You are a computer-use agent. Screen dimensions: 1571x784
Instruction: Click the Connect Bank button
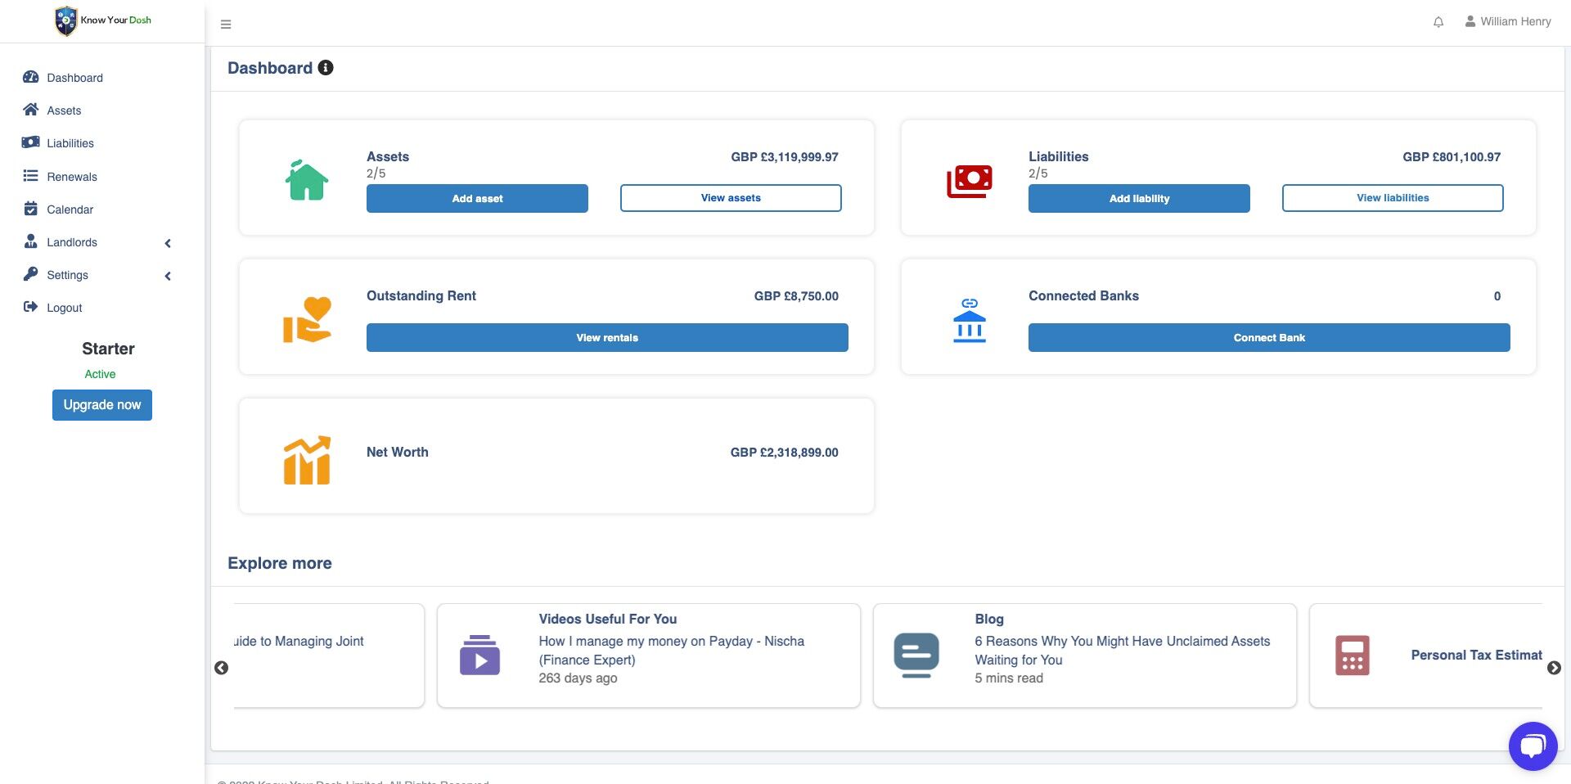pyautogui.click(x=1269, y=338)
